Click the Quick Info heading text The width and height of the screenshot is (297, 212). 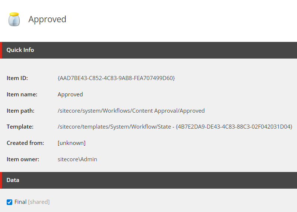tap(20, 50)
